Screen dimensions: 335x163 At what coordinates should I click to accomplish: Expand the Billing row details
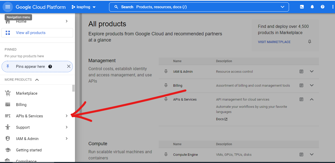[312, 85]
